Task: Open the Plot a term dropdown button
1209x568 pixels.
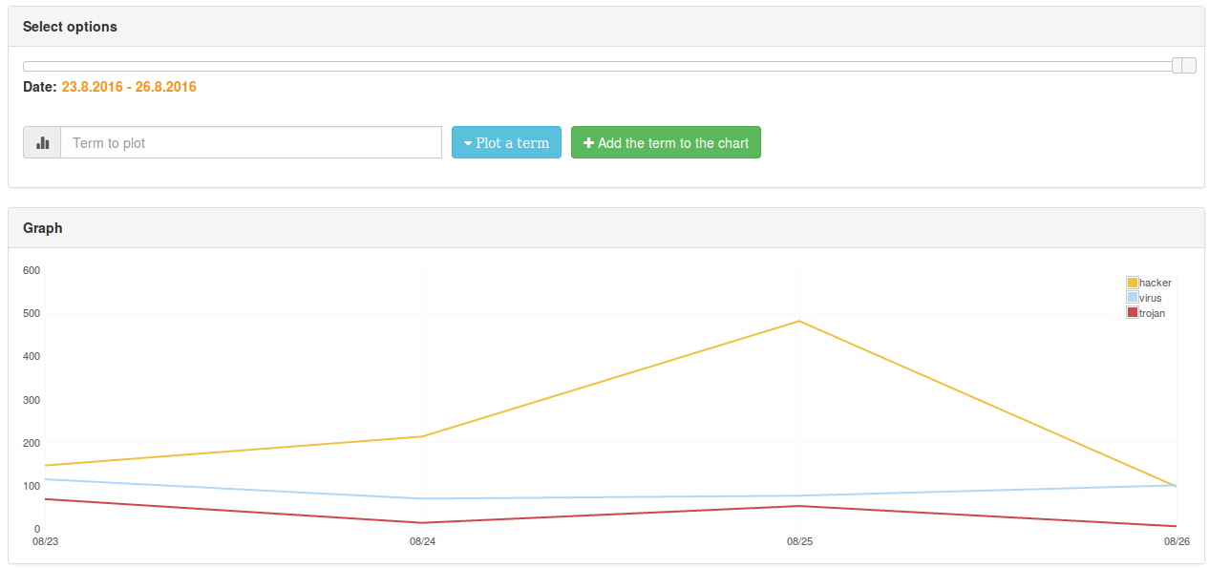Action: [506, 143]
